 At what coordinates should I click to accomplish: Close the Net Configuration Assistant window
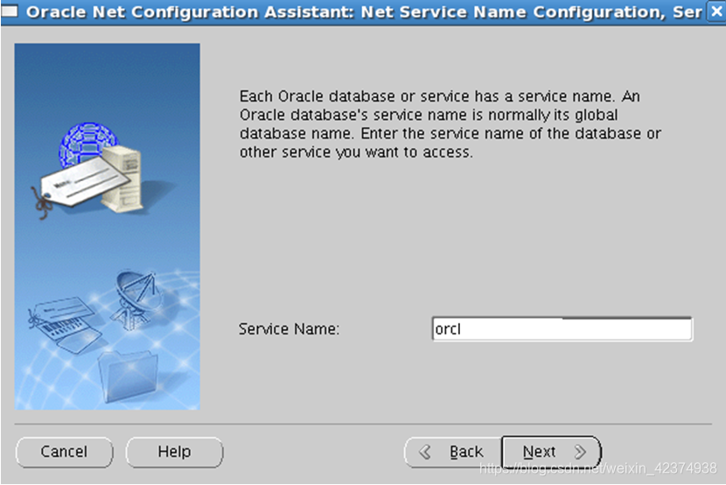pyautogui.click(x=716, y=11)
